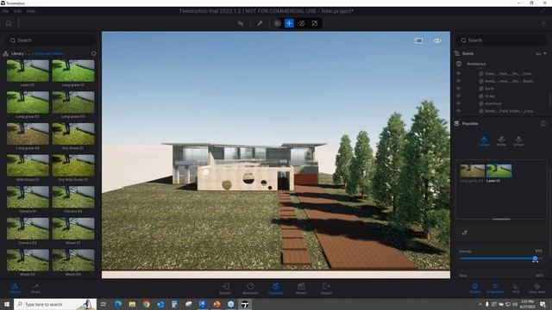The image size is (552, 310).
Task: Click the Grass and flowers breadcrumb
Action: click(x=50, y=53)
